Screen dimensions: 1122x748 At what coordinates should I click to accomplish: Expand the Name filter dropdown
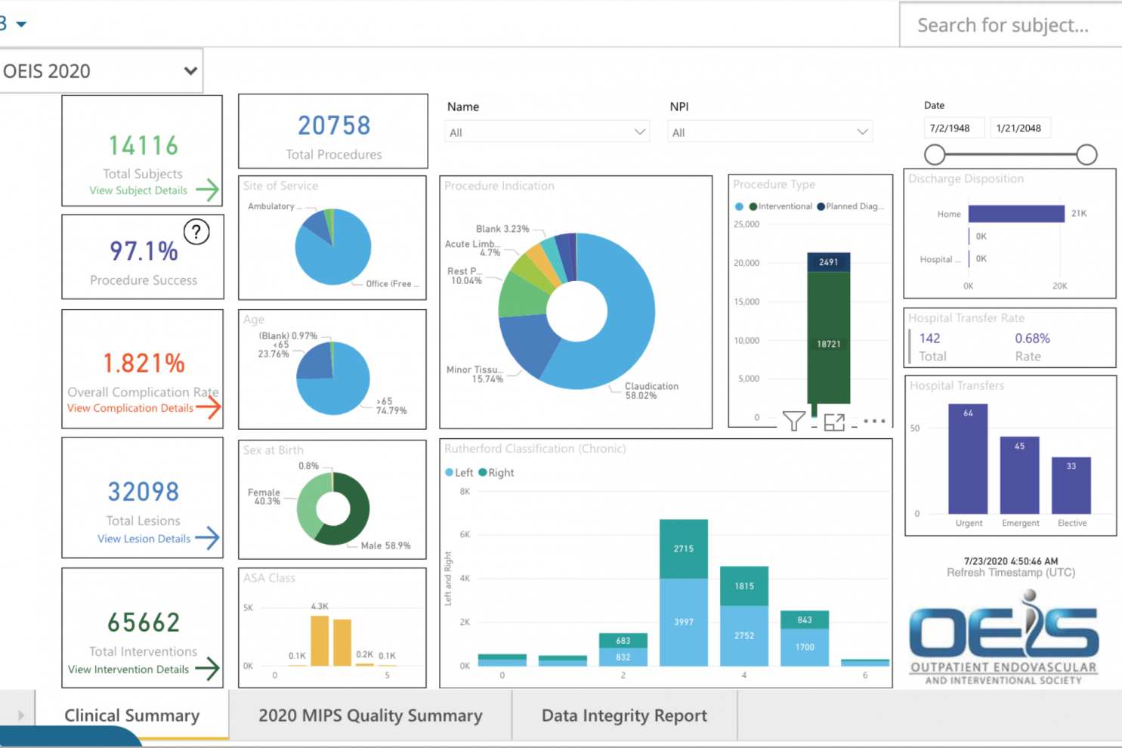pos(547,132)
